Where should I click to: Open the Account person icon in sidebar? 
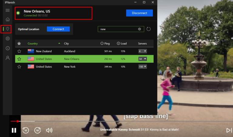[x=8, y=58]
